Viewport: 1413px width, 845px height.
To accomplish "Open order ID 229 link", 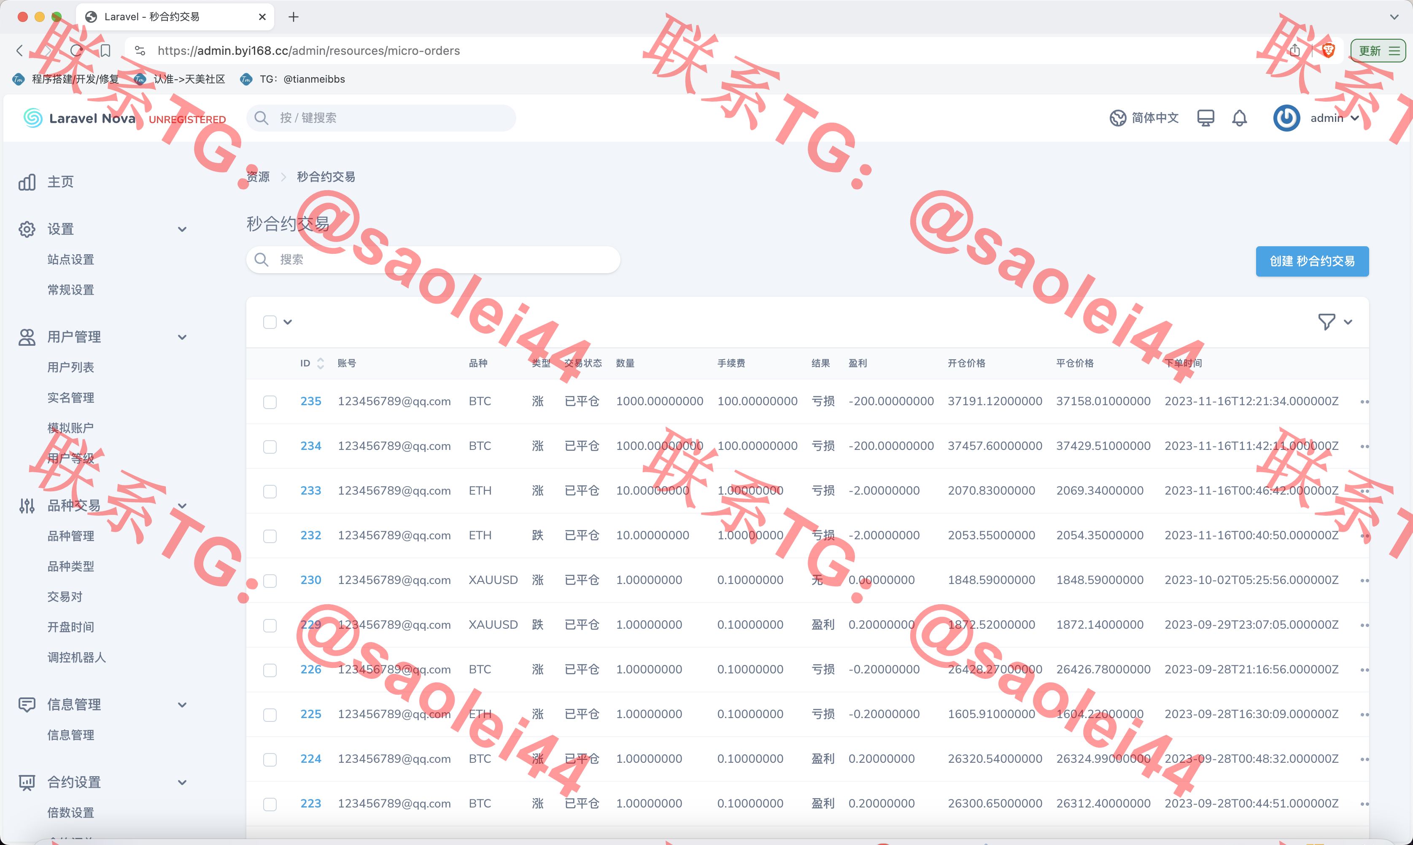I will click(311, 624).
